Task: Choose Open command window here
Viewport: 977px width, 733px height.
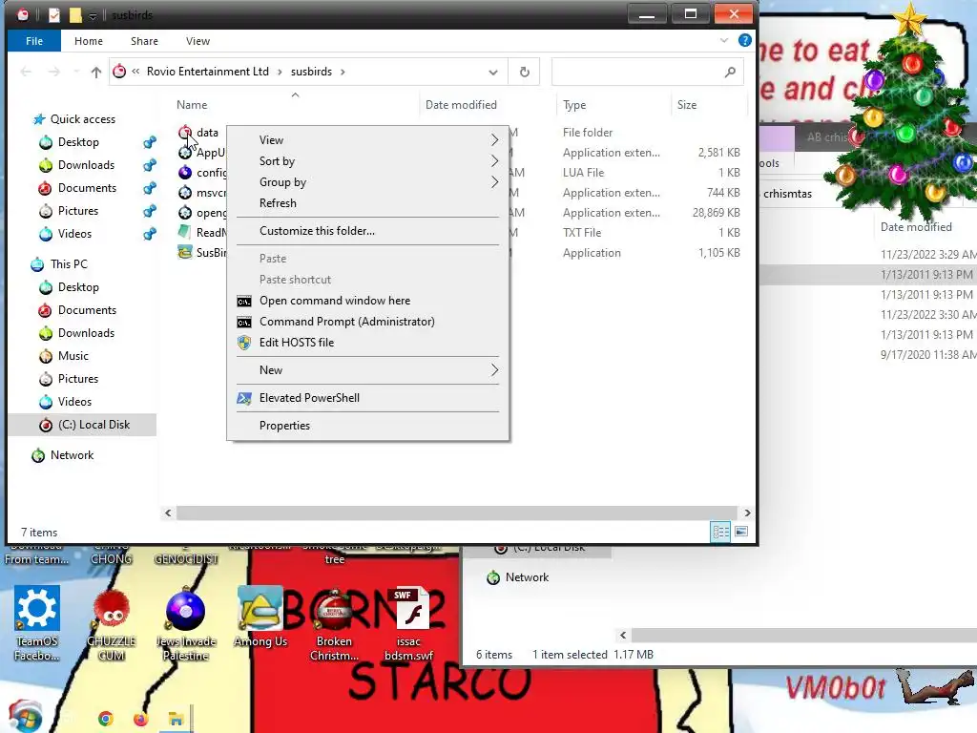Action: pyautogui.click(x=367, y=301)
